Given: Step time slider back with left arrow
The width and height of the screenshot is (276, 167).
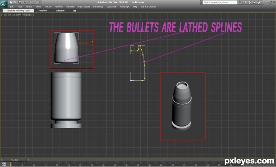Looking at the screenshot, I should [x=1, y=160].
